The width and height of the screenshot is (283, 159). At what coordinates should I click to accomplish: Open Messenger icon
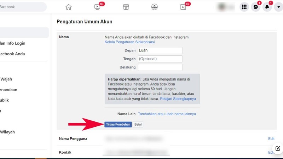(255, 7)
